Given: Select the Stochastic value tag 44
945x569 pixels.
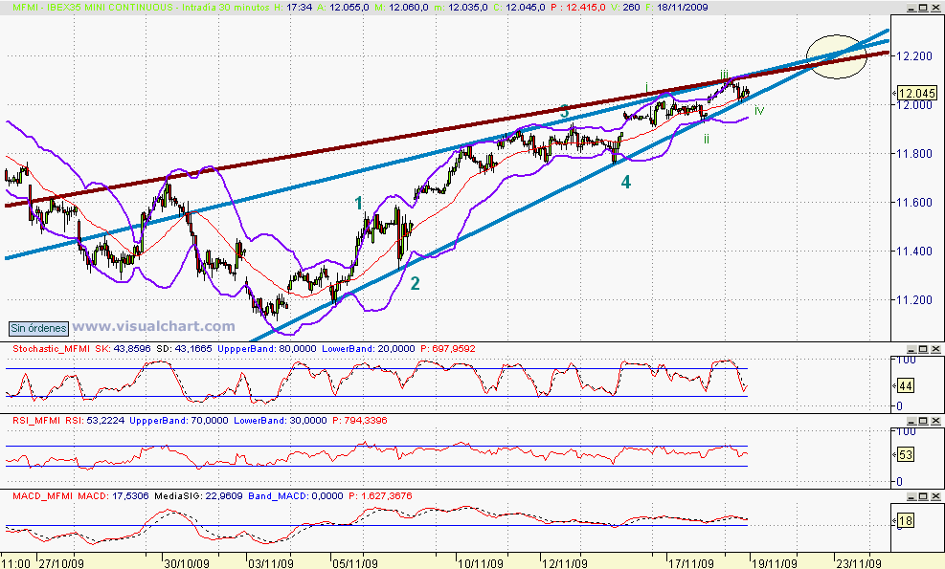Looking at the screenshot, I should 906,386.
